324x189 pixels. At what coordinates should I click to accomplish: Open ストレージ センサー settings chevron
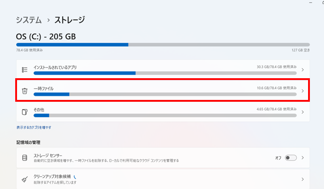[x=303, y=158]
